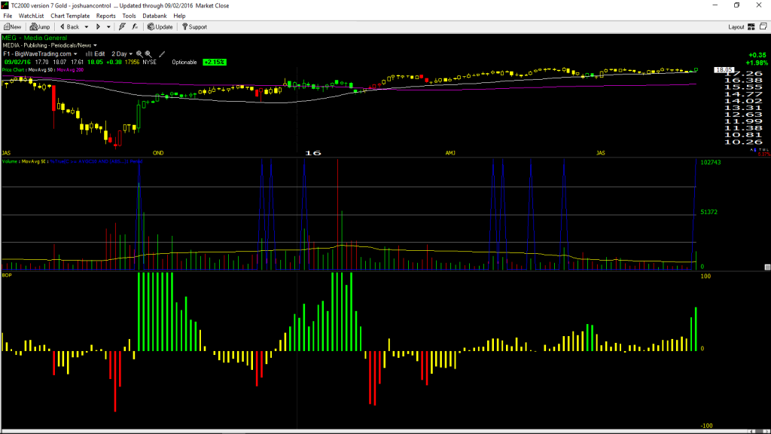The width and height of the screenshot is (771, 434).
Task: Open the Tools menu
Action: [129, 16]
